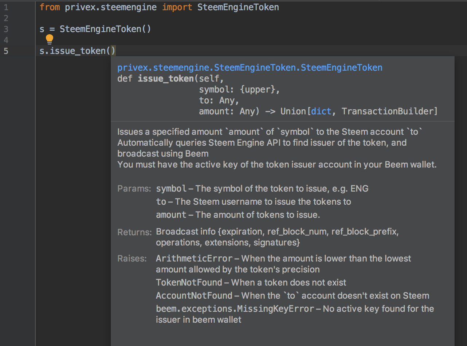Click the 'TokenNotFound' exception name
467x346 pixels.
(x=189, y=282)
